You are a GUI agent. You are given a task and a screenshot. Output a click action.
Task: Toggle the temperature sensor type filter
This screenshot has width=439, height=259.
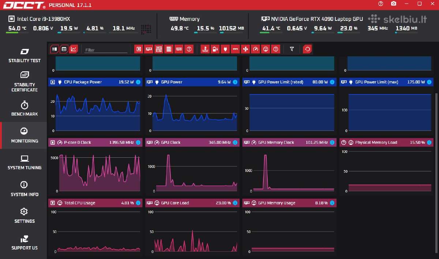pos(205,49)
